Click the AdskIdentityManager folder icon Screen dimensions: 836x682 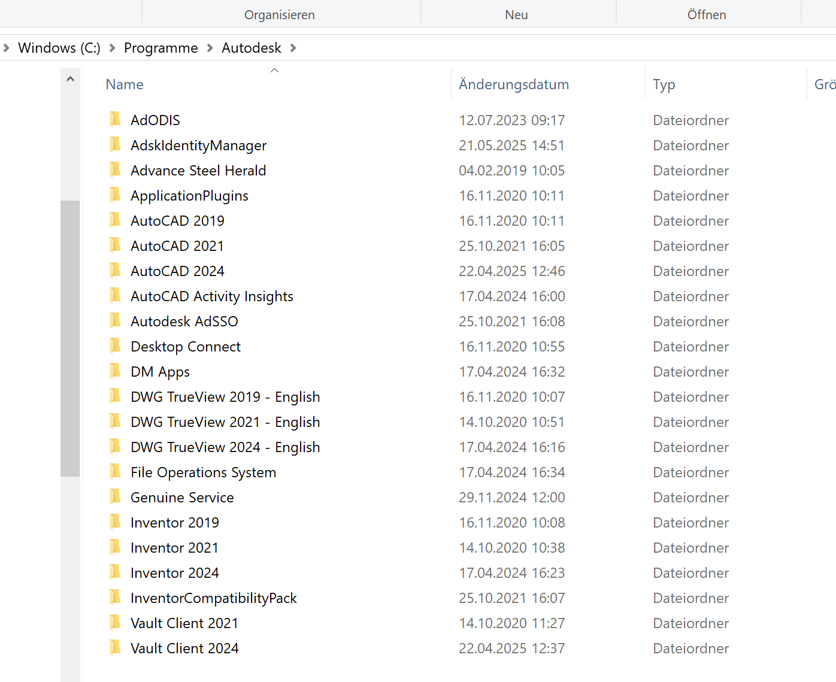click(115, 144)
